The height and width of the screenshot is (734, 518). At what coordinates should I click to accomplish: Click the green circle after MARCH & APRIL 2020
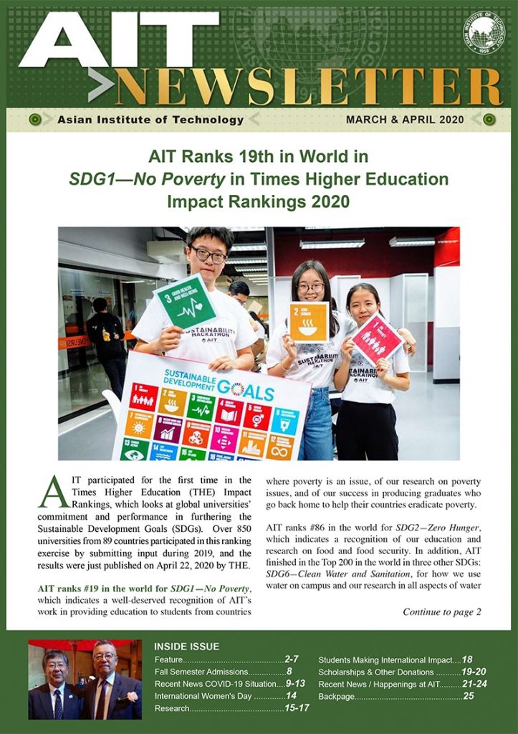click(x=489, y=120)
